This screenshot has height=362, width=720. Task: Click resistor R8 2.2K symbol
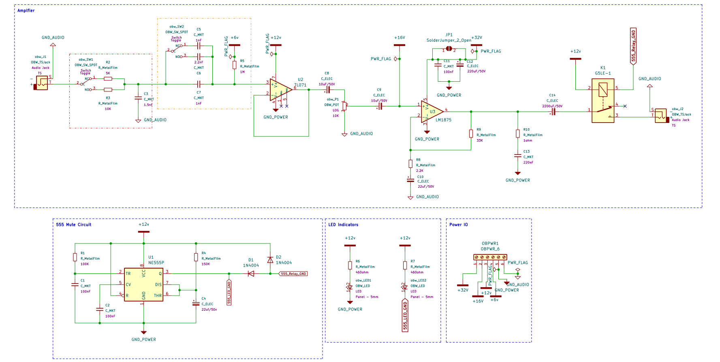410,164
